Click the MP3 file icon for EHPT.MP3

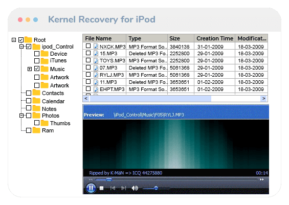click(x=96, y=89)
